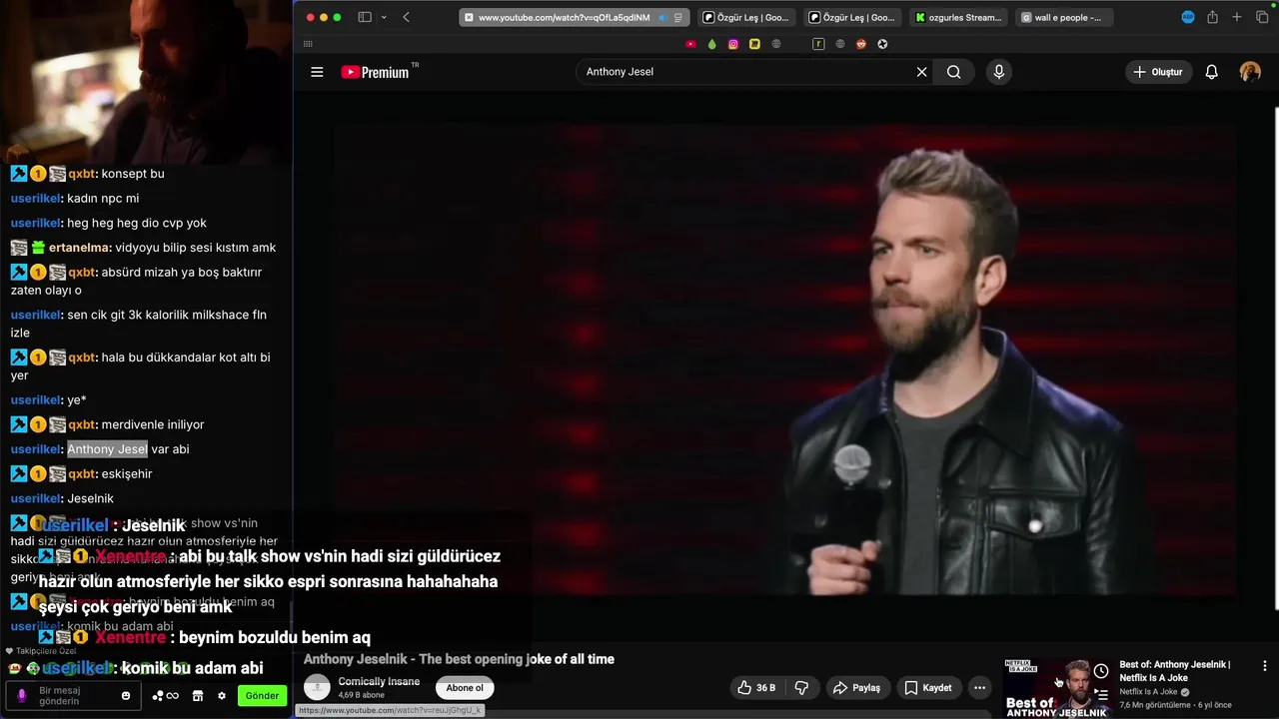Open the favorites bar apps grid icon
The height and width of the screenshot is (719, 1279).
tap(308, 44)
